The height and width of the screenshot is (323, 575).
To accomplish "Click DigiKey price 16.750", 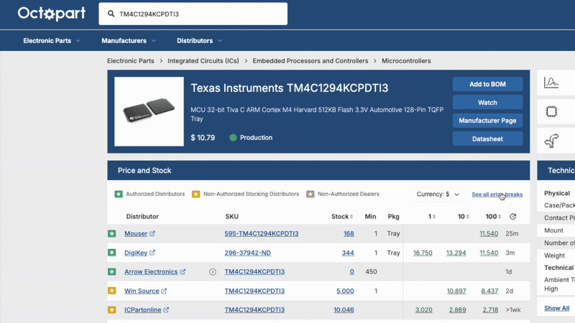I will [x=423, y=253].
